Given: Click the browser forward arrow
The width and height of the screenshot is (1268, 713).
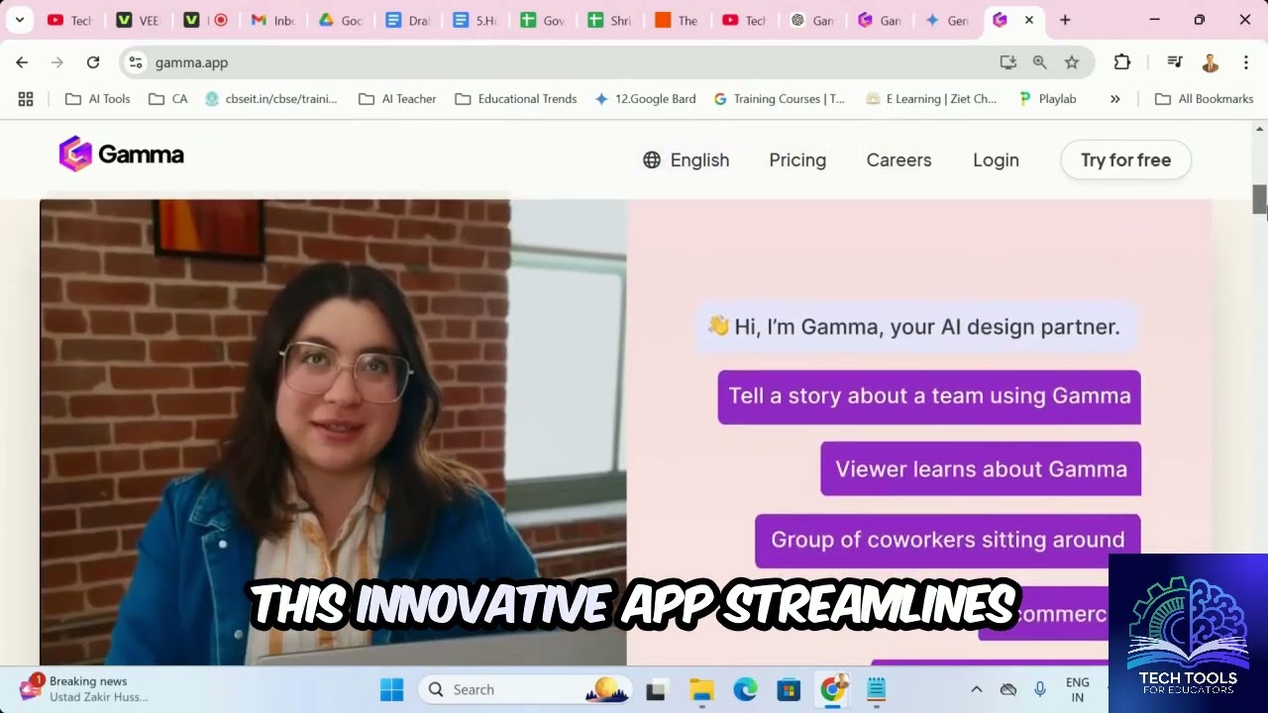Looking at the screenshot, I should point(57,62).
